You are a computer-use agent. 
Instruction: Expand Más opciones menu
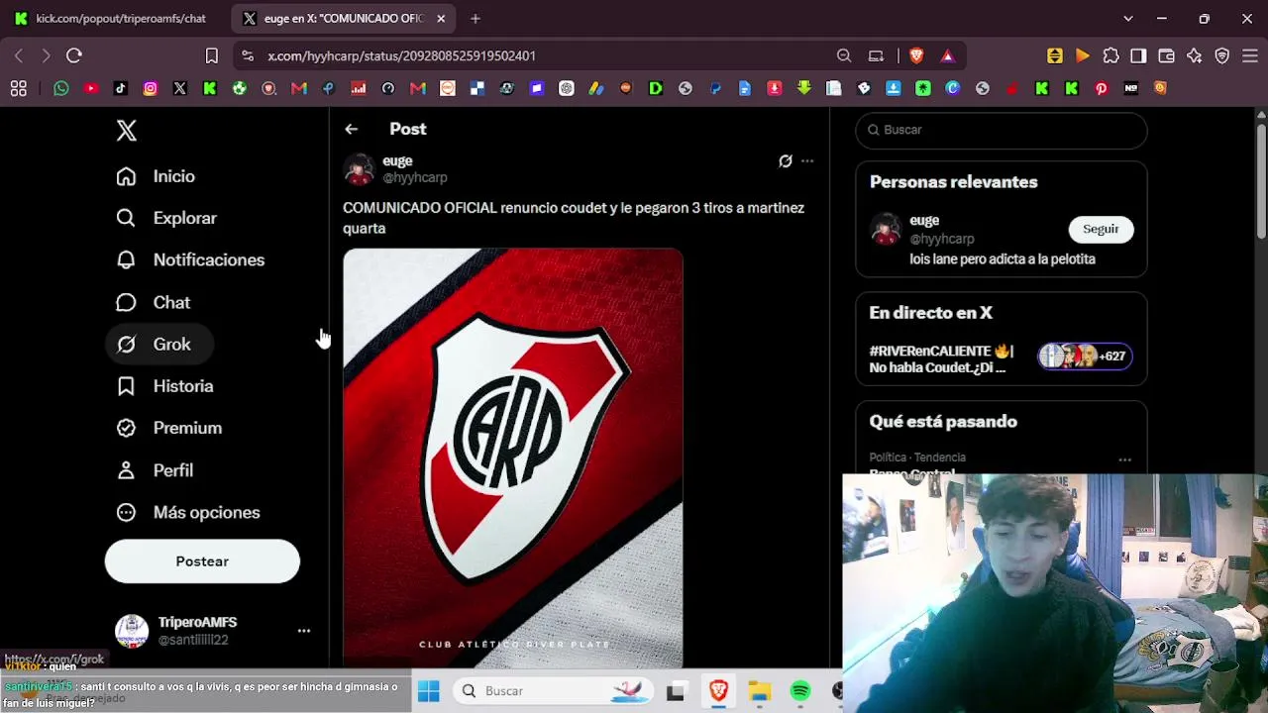(x=188, y=512)
